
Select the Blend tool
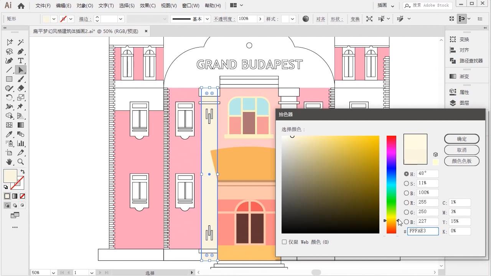[21, 134]
